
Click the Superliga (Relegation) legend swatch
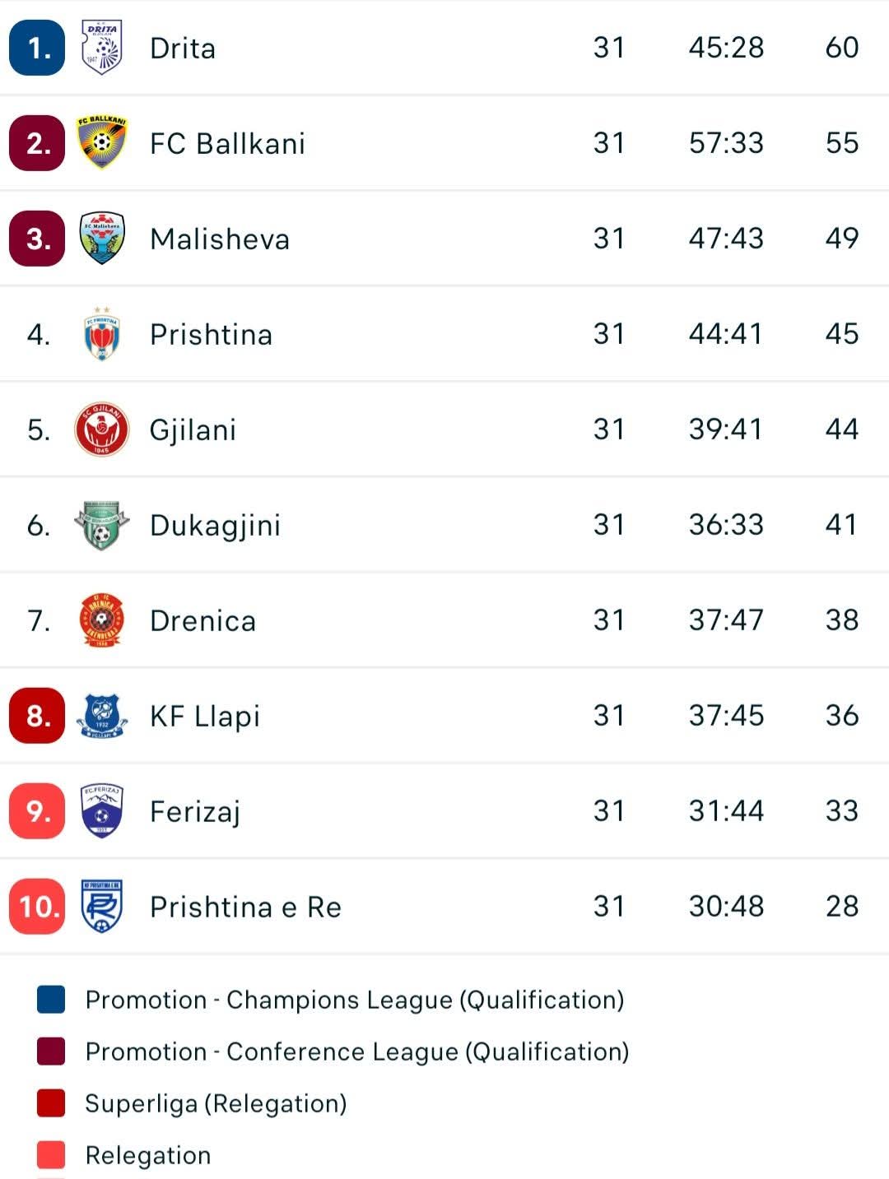click(51, 1103)
